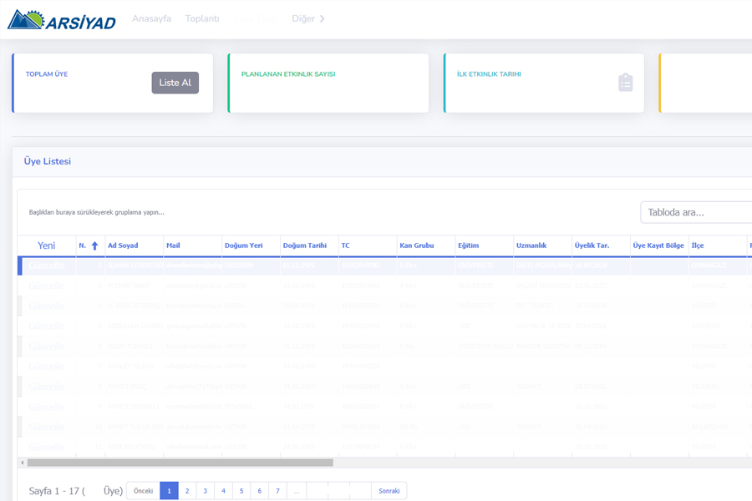Sort by the Doğum Tarihi column header

click(x=305, y=245)
